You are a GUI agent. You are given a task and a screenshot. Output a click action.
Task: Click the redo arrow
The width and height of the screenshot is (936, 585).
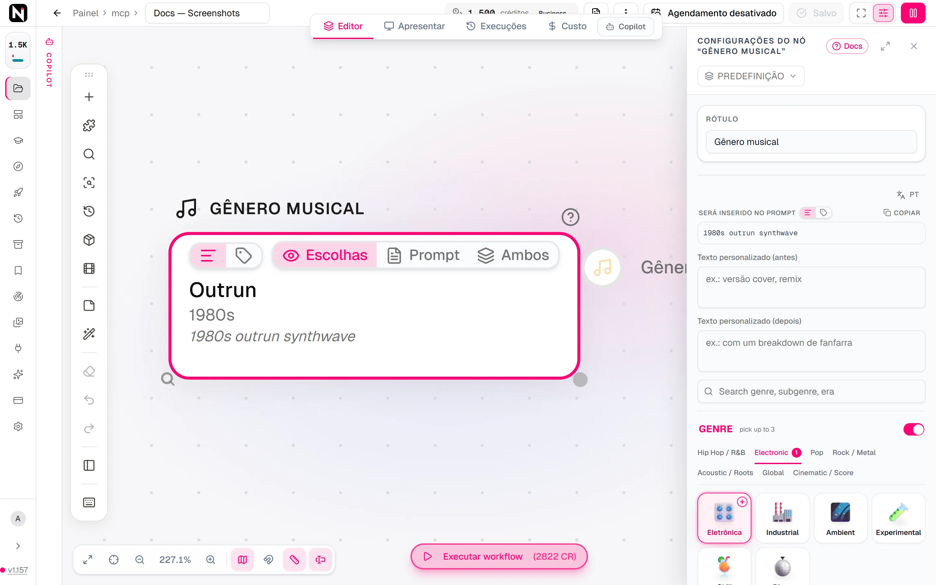(x=89, y=428)
